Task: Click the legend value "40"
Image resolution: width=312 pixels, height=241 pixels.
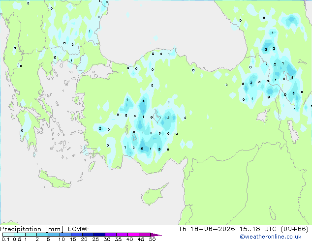Action: click(x=129, y=239)
